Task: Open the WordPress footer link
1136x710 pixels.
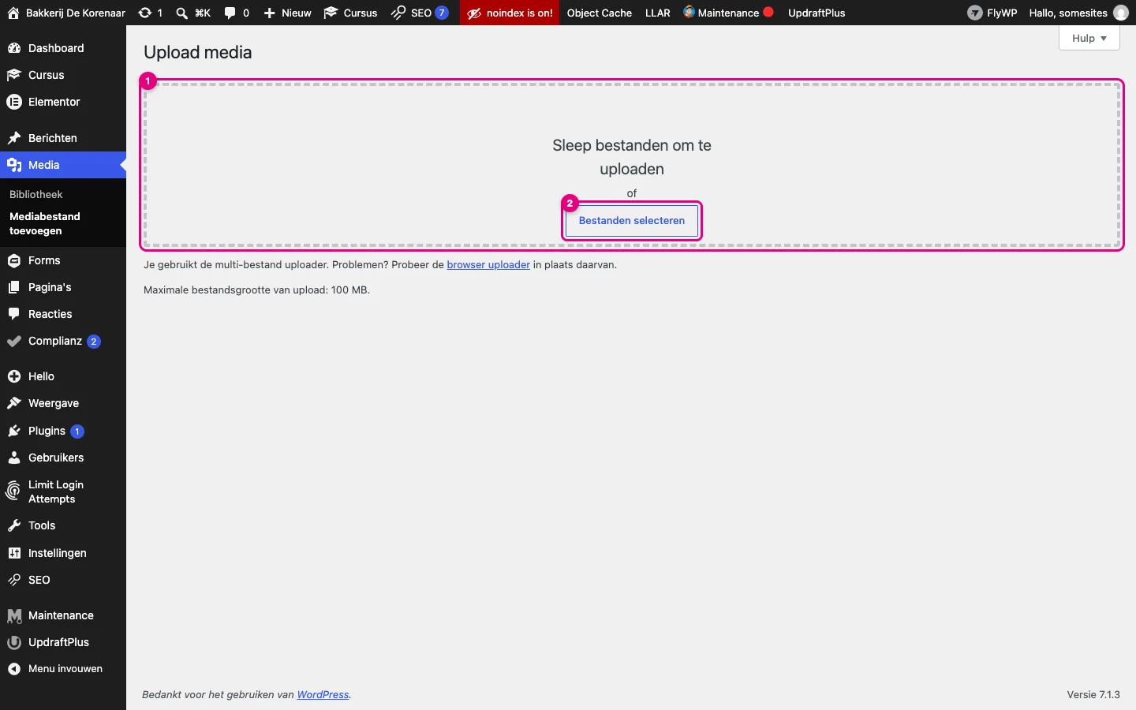Action: 323,695
